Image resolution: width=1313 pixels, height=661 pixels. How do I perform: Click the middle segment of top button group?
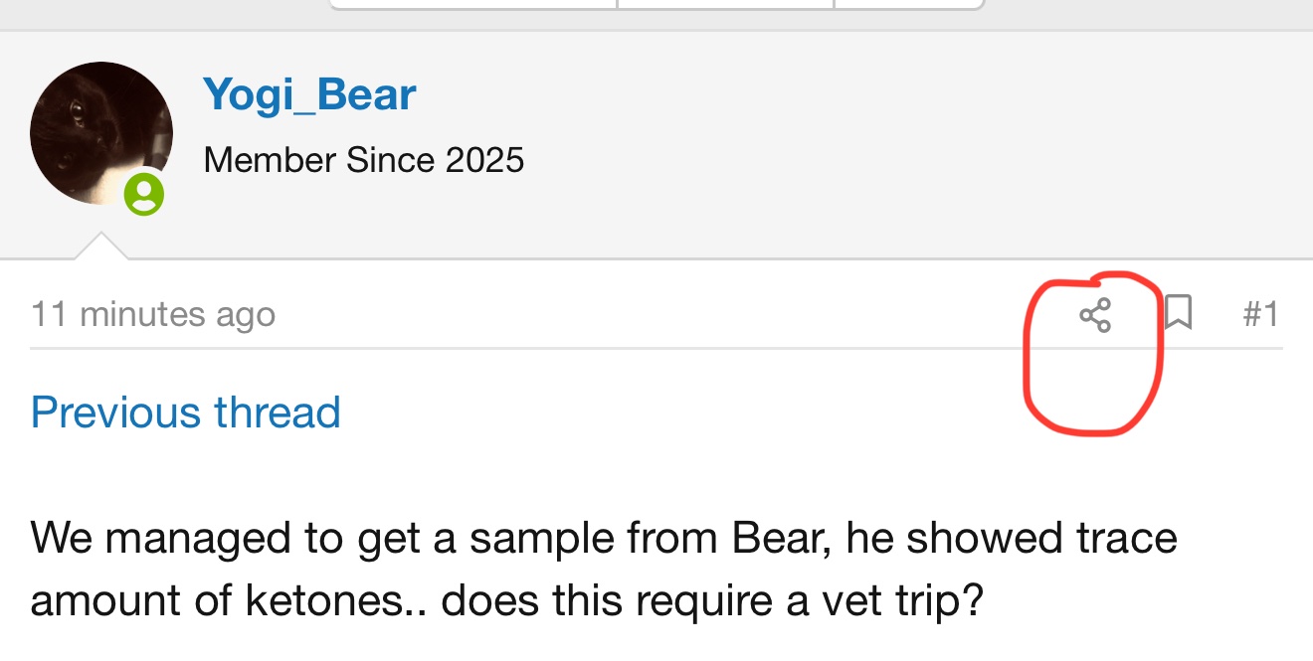pyautogui.click(x=725, y=4)
